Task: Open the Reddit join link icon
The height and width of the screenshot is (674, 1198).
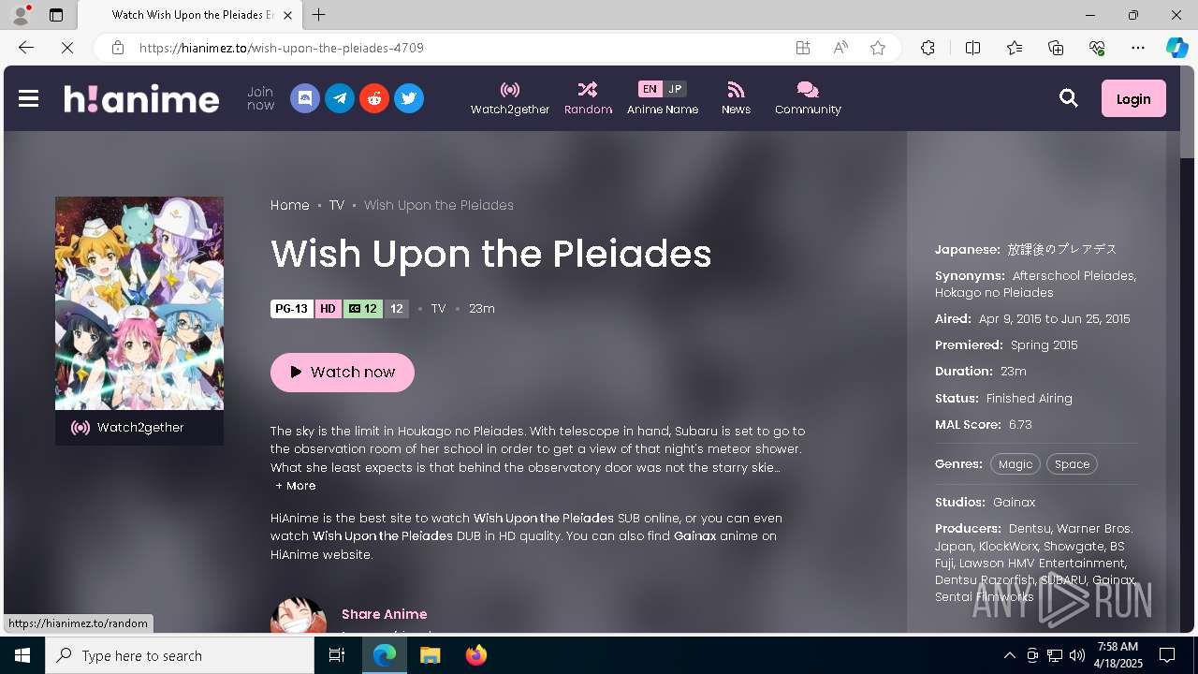Action: click(x=374, y=98)
